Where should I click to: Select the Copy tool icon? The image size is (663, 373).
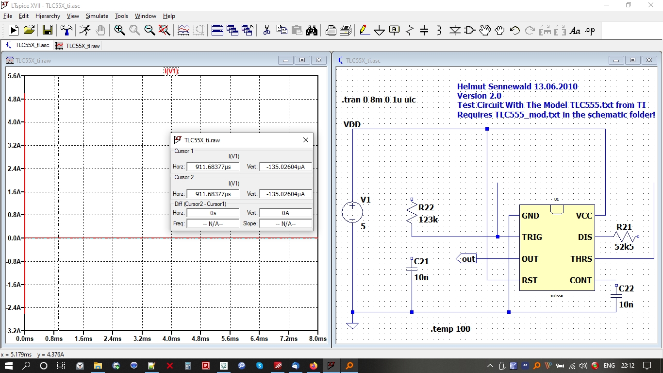(x=282, y=30)
